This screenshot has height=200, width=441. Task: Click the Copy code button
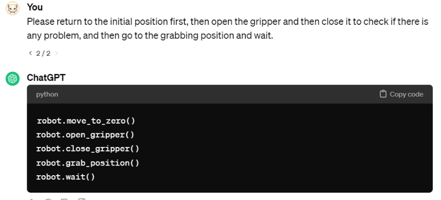[x=401, y=94]
